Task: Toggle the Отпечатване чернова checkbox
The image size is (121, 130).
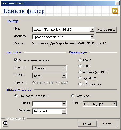Action: [x=16, y=60]
